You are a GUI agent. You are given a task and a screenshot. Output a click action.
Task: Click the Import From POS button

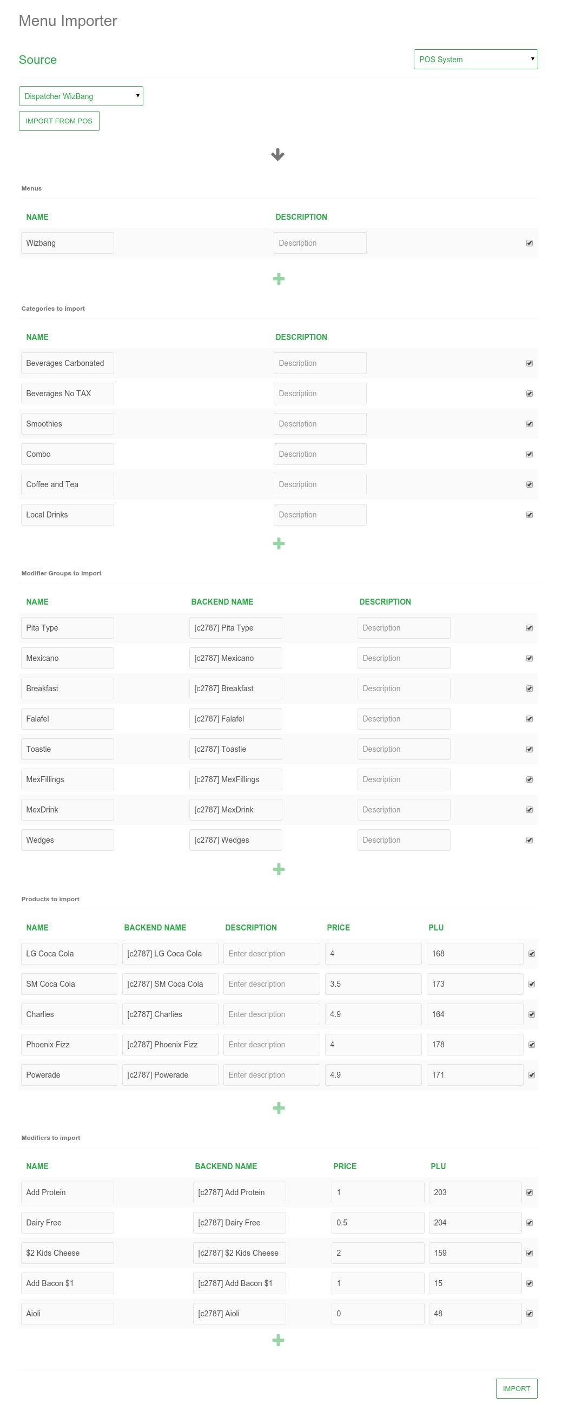tap(59, 121)
